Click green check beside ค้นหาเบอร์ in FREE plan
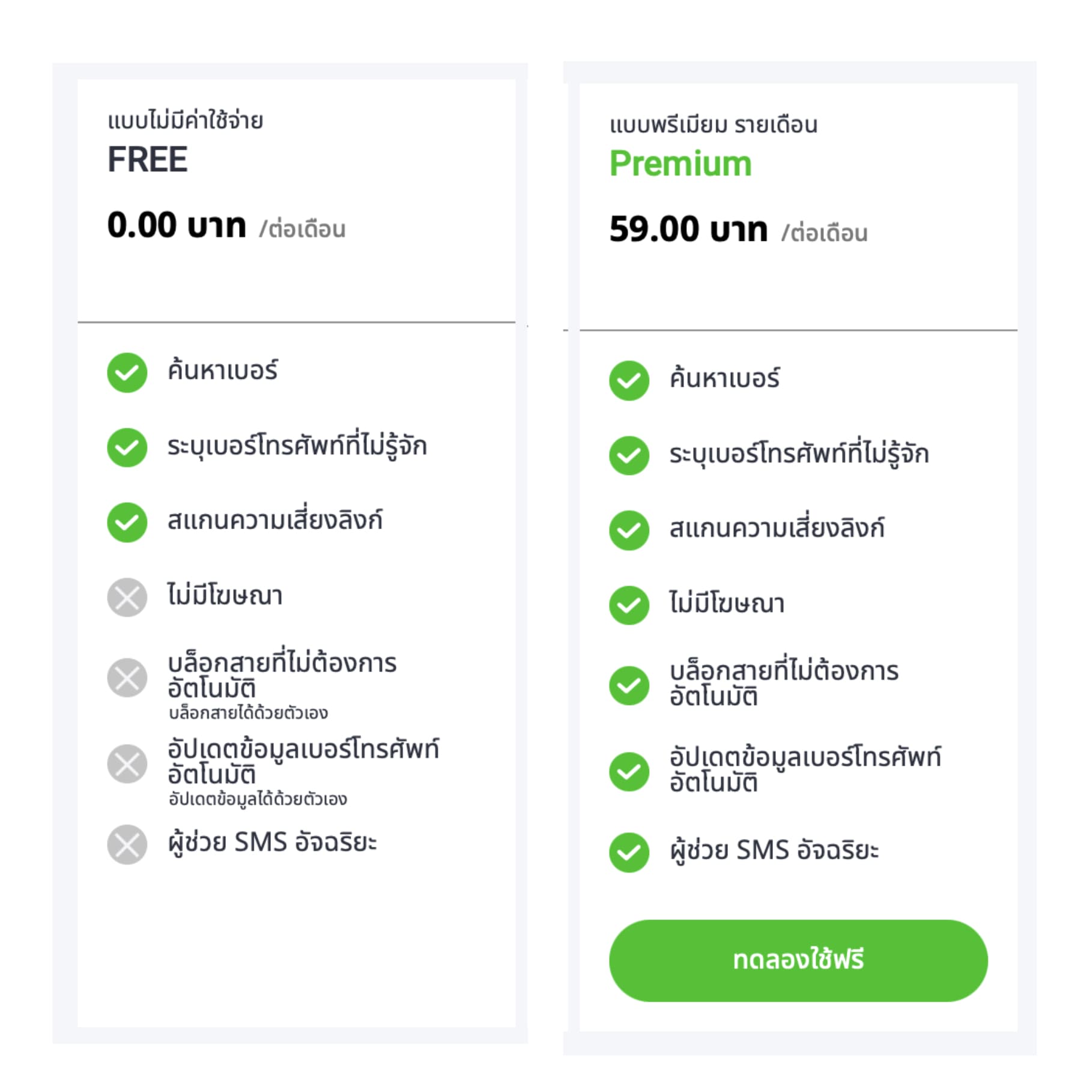The height and width of the screenshot is (1081, 1081). pyautogui.click(x=127, y=372)
